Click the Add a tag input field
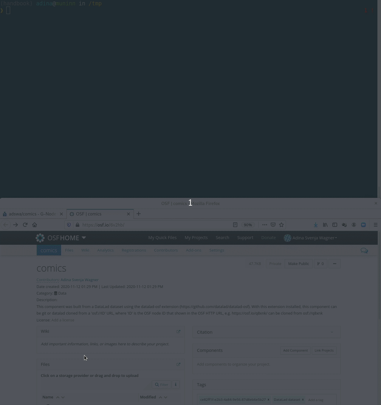Viewport: 381px width, 405px height. [x=320, y=400]
